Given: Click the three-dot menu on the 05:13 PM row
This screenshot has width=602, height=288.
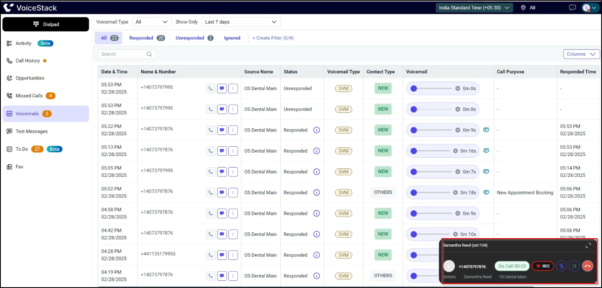Looking at the screenshot, I should 233,151.
